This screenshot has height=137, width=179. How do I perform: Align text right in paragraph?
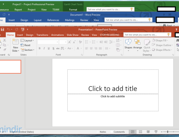coord(96,48)
